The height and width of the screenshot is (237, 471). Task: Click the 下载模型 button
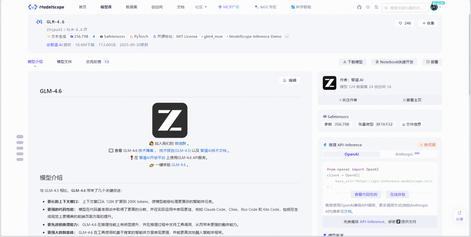pyautogui.click(x=353, y=62)
